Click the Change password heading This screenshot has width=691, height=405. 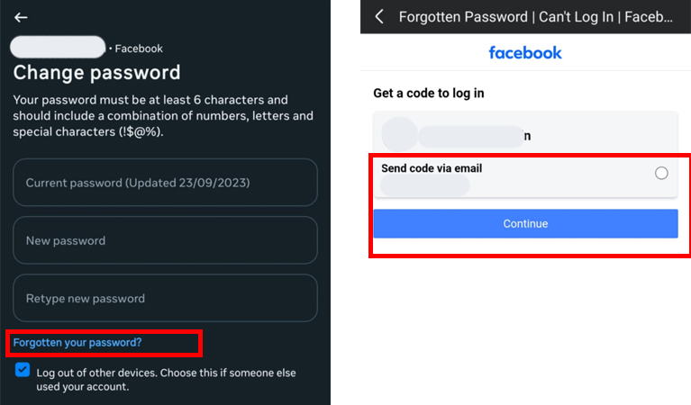(x=96, y=73)
